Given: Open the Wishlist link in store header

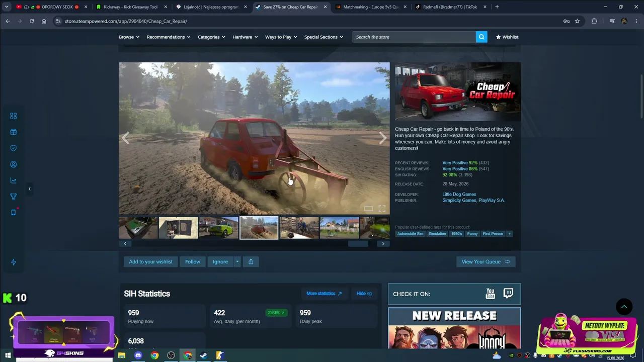Looking at the screenshot, I should 507,37.
